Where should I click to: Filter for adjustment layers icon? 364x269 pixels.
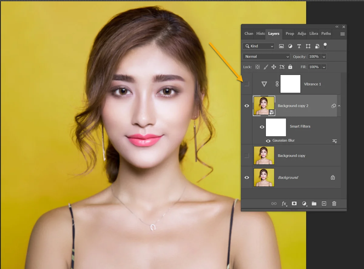pos(290,46)
